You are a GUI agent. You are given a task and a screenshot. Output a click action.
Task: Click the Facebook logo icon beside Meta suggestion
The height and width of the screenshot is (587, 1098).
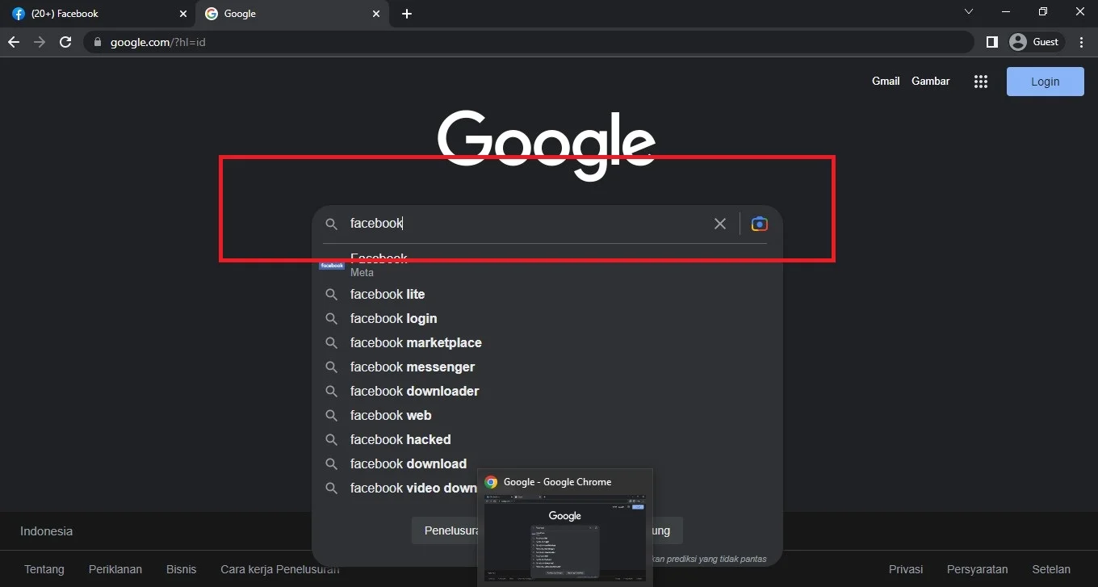(331, 266)
